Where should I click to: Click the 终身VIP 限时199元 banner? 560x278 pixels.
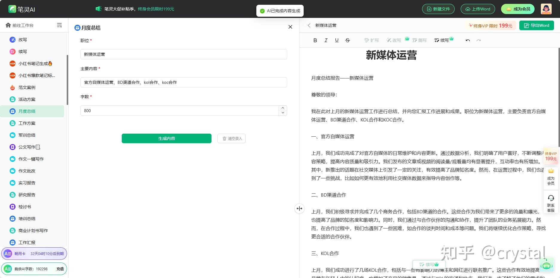pos(491,26)
